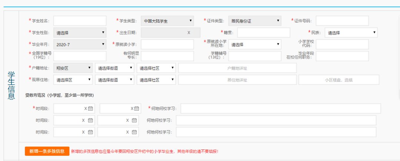Open the 民族 dropdown
The height and width of the screenshot is (161, 400).
point(351,33)
